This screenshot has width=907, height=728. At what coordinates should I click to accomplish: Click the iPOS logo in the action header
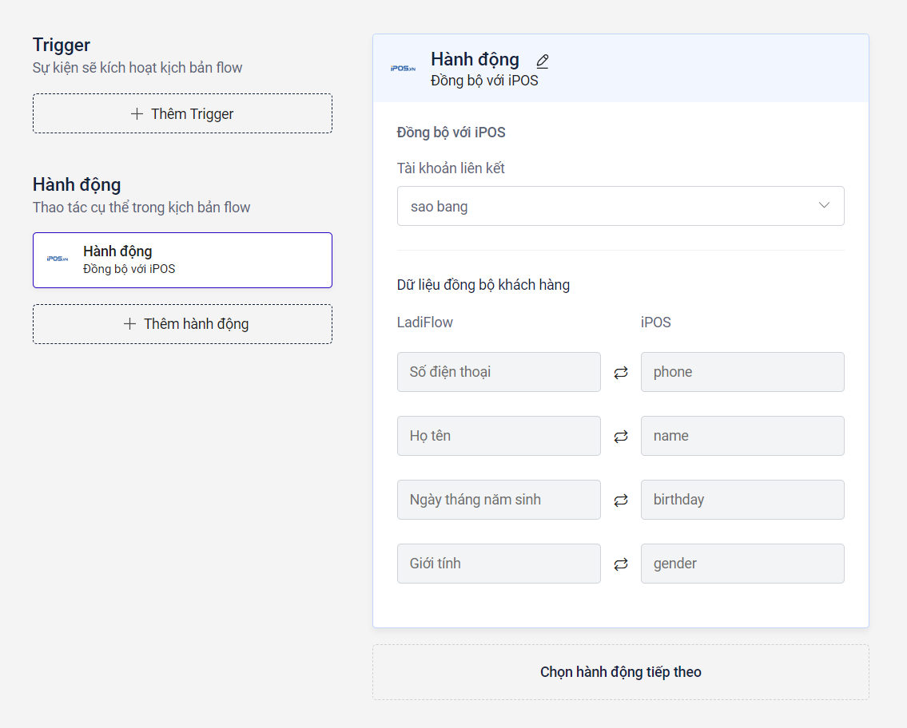[x=403, y=69]
